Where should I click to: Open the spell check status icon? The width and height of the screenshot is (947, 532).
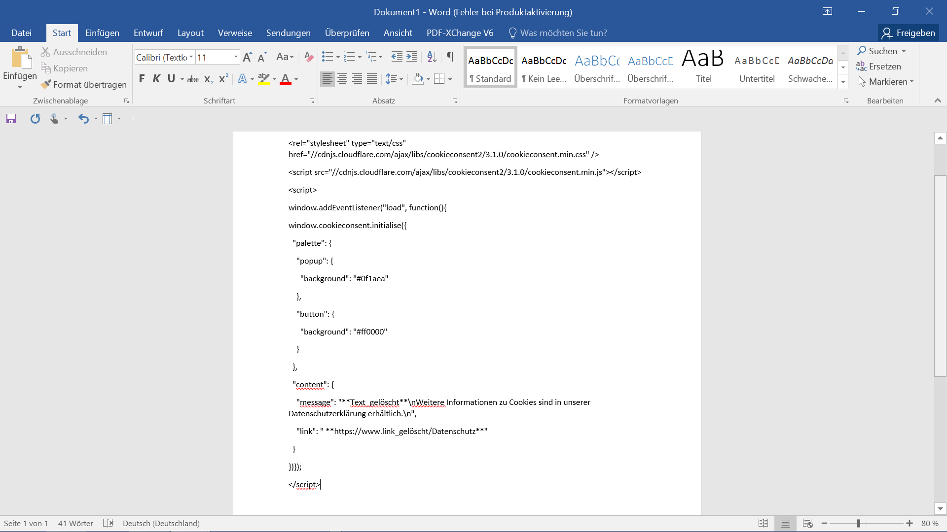[x=108, y=523]
